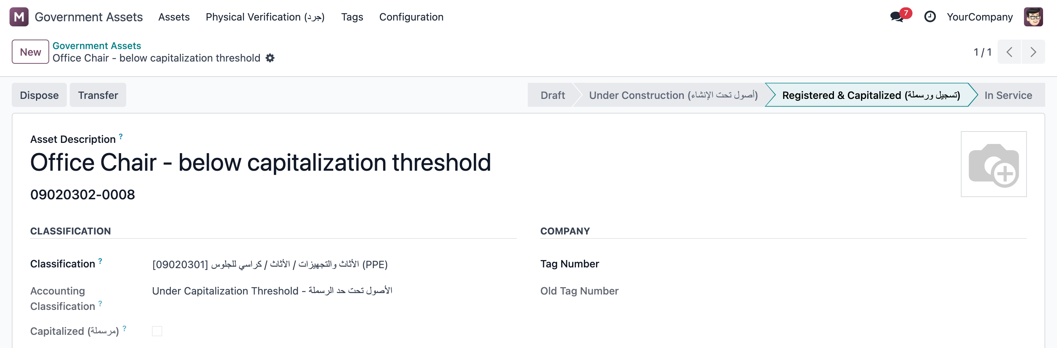Create a New asset record

(30, 52)
